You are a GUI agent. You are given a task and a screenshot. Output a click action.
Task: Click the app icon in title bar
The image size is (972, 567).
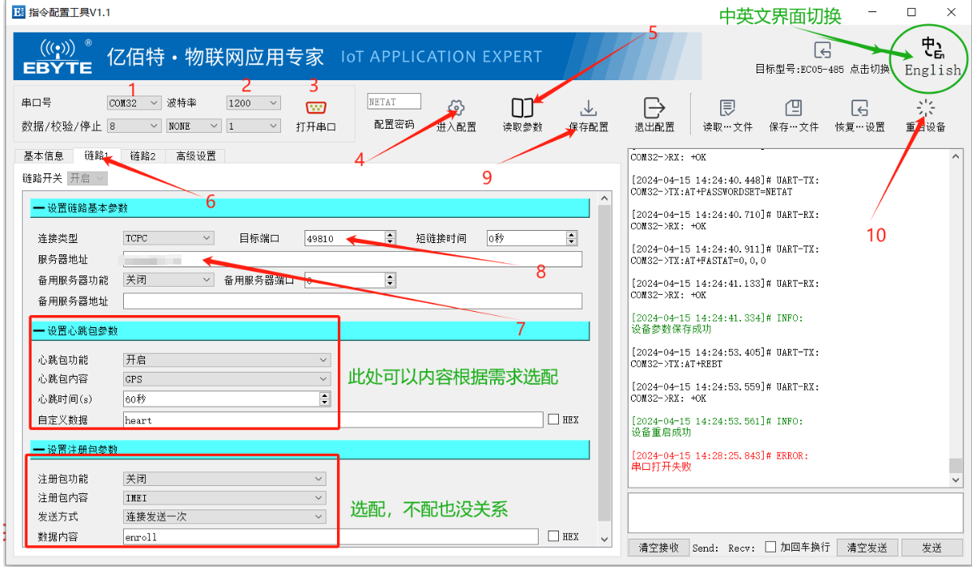point(19,12)
